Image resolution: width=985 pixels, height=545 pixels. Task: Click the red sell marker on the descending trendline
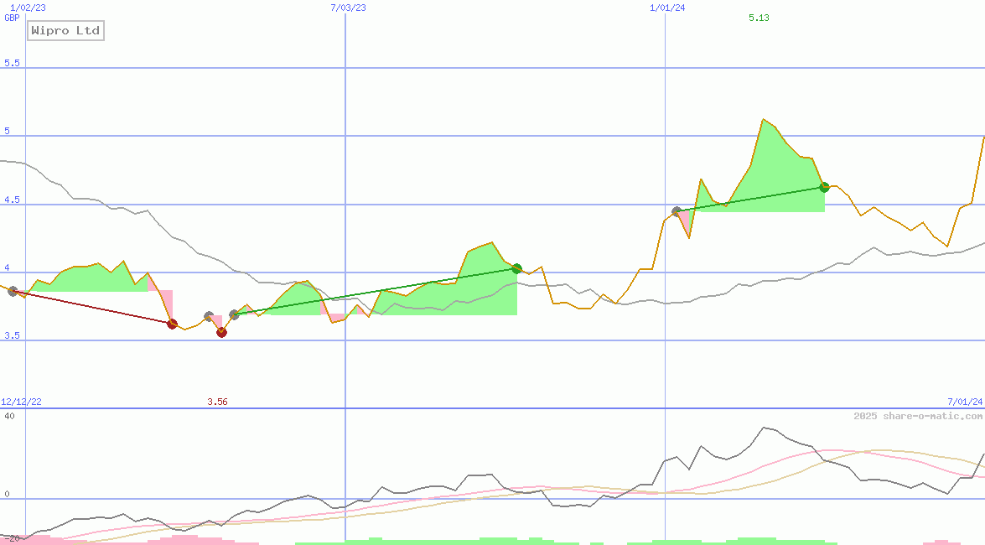pos(172,323)
